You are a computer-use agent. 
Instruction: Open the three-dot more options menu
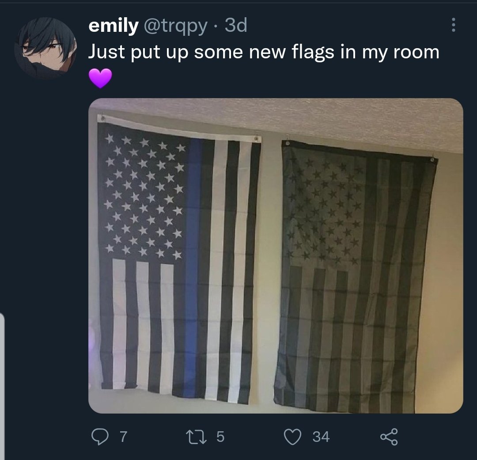pyautogui.click(x=453, y=25)
